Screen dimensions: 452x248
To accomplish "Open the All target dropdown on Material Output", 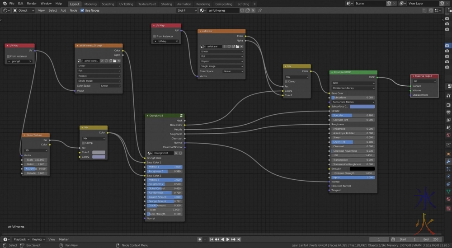I will (x=424, y=81).
